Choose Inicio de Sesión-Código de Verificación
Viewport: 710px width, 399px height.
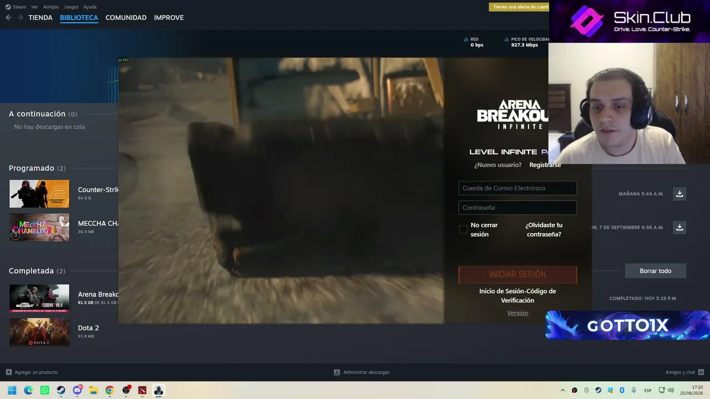518,295
